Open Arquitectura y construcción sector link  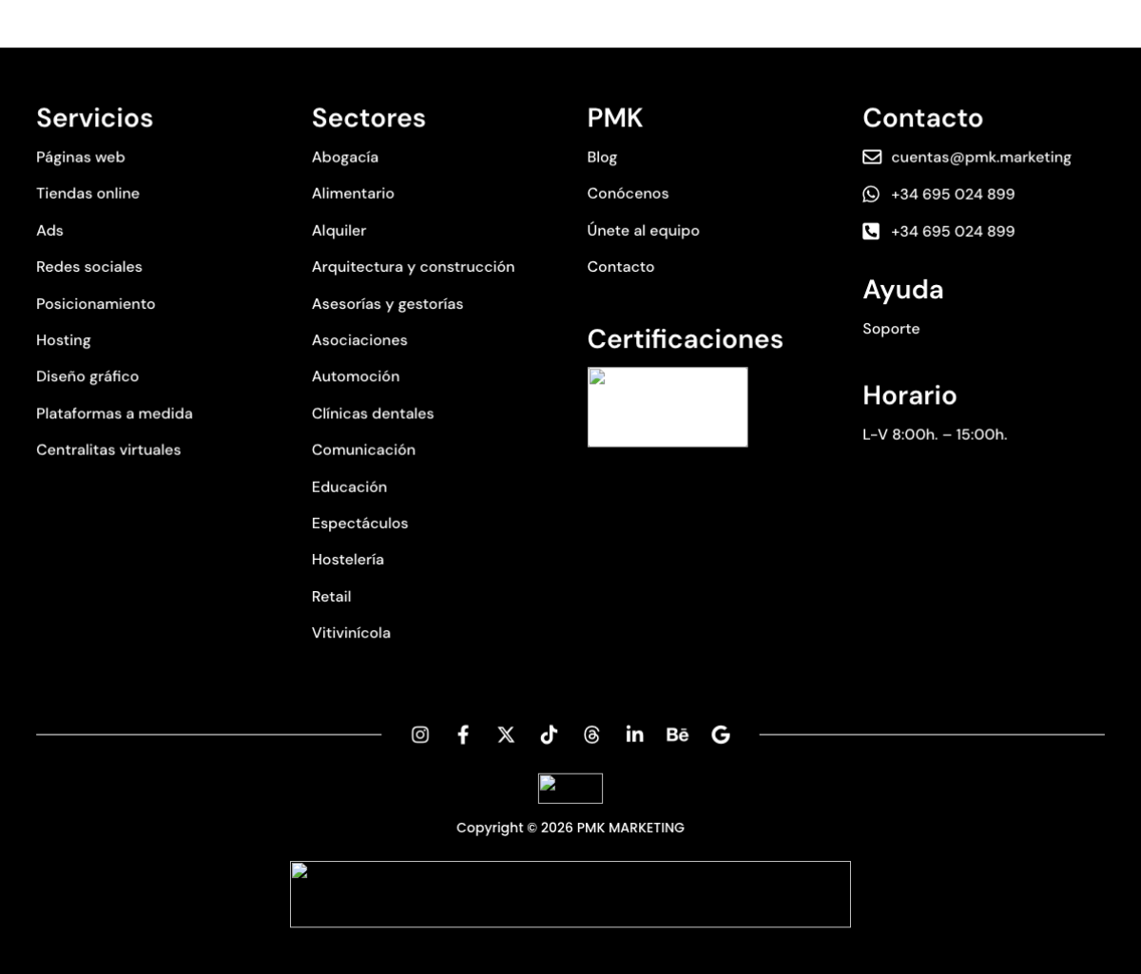click(x=413, y=267)
